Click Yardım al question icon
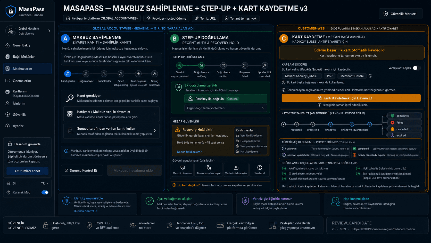The height and width of the screenshot is (243, 431). pyautogui.click(x=260, y=168)
